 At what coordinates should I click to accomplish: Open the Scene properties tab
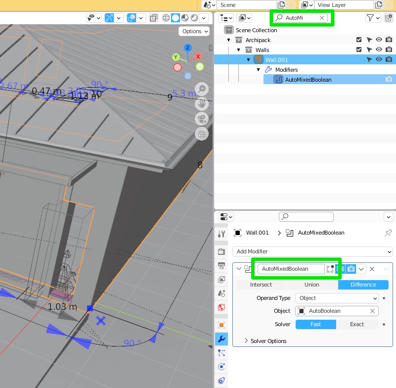click(221, 293)
